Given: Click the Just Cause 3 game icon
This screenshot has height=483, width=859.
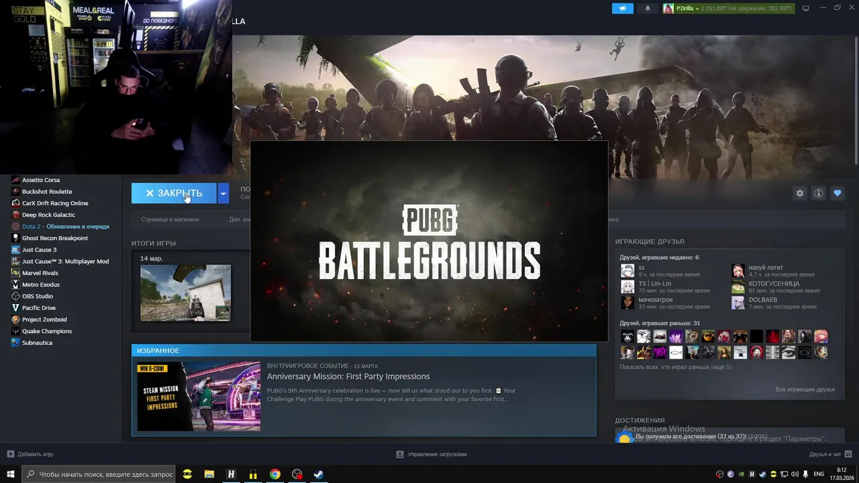Looking at the screenshot, I should click(16, 250).
